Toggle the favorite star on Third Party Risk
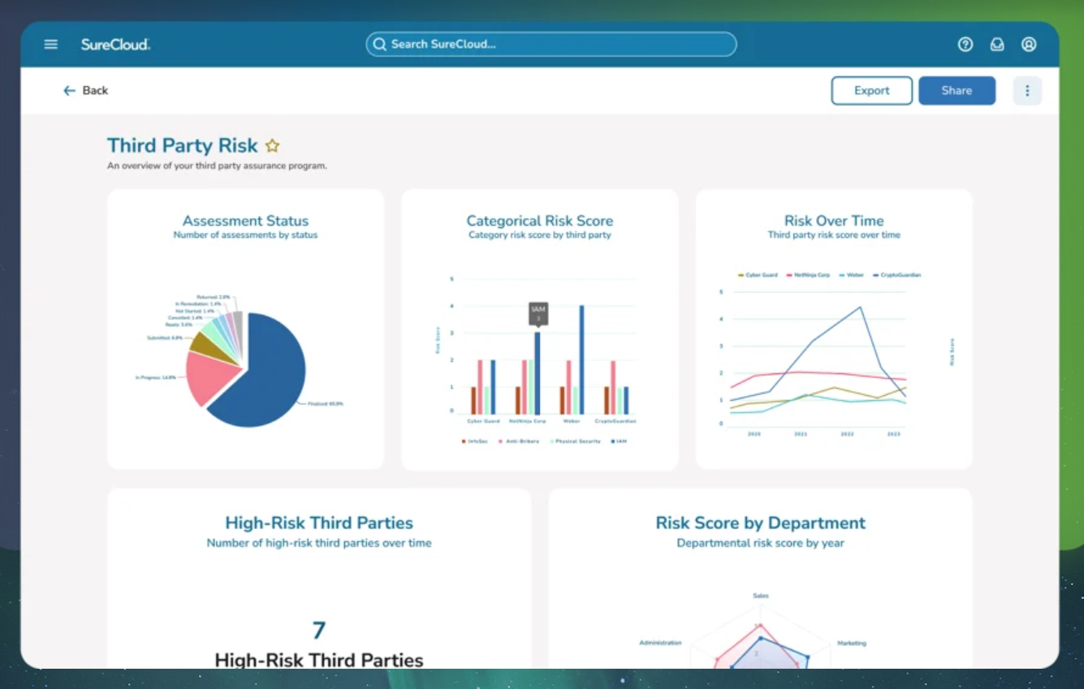 click(x=272, y=145)
